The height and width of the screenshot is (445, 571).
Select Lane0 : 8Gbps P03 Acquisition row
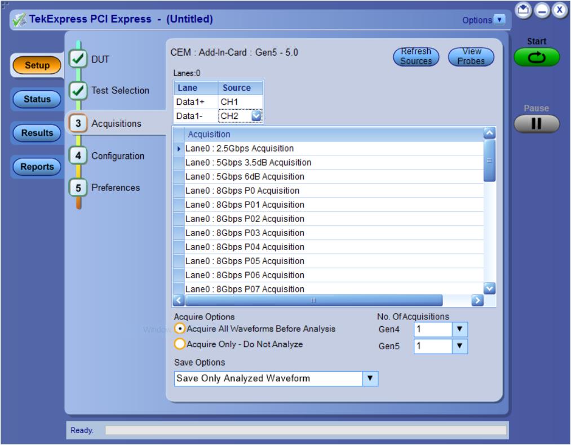(334, 233)
